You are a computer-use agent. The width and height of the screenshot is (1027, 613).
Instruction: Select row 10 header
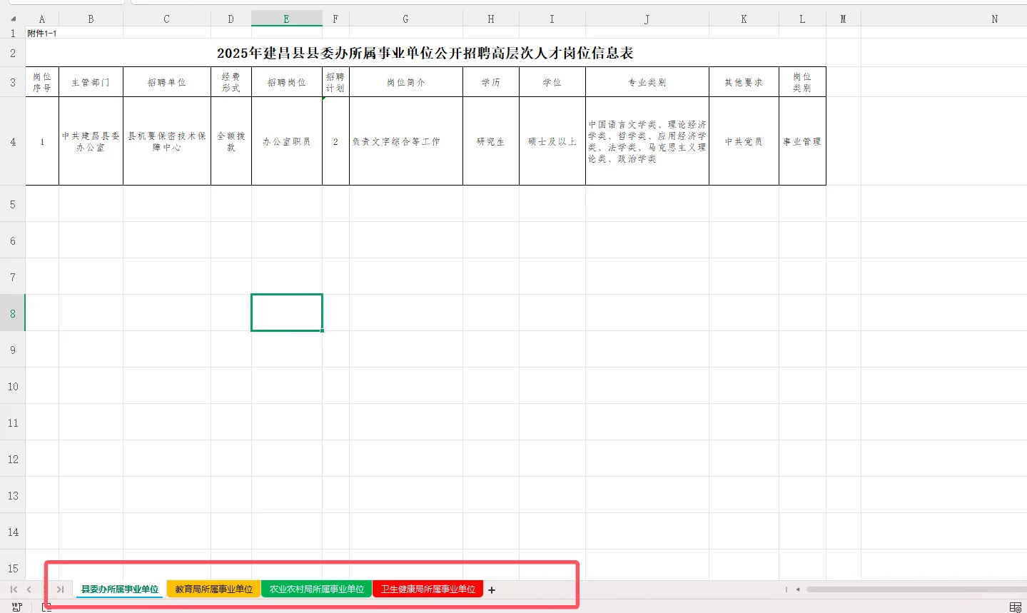pos(13,386)
